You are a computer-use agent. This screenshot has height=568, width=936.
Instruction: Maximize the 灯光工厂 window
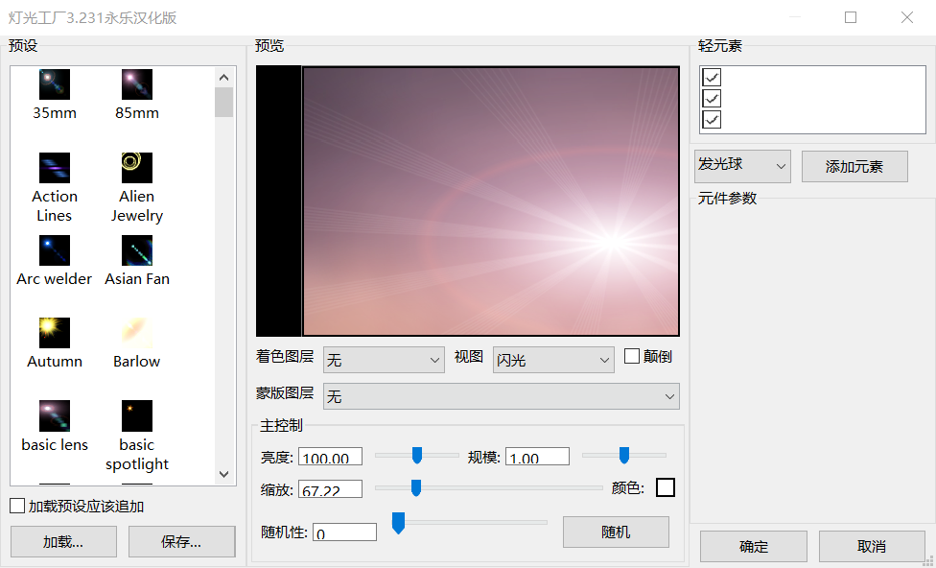851,17
